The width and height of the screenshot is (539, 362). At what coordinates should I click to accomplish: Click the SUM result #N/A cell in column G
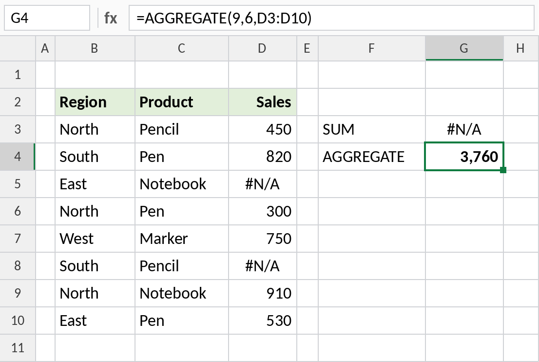point(464,129)
